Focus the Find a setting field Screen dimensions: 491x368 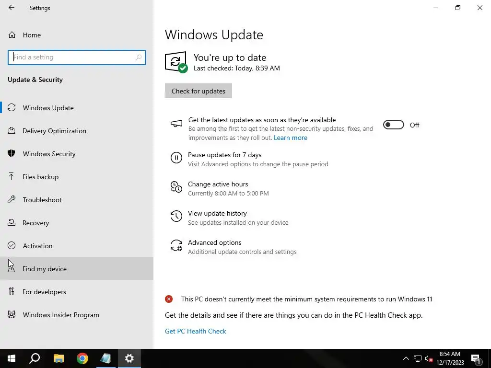(x=76, y=57)
